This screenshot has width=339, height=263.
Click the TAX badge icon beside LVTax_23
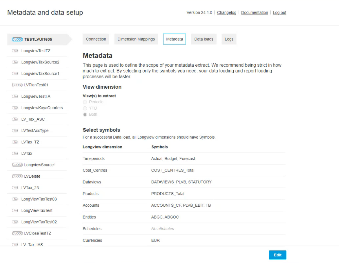click(15, 188)
